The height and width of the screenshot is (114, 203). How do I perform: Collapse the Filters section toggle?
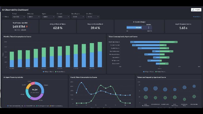(x=6, y=17)
